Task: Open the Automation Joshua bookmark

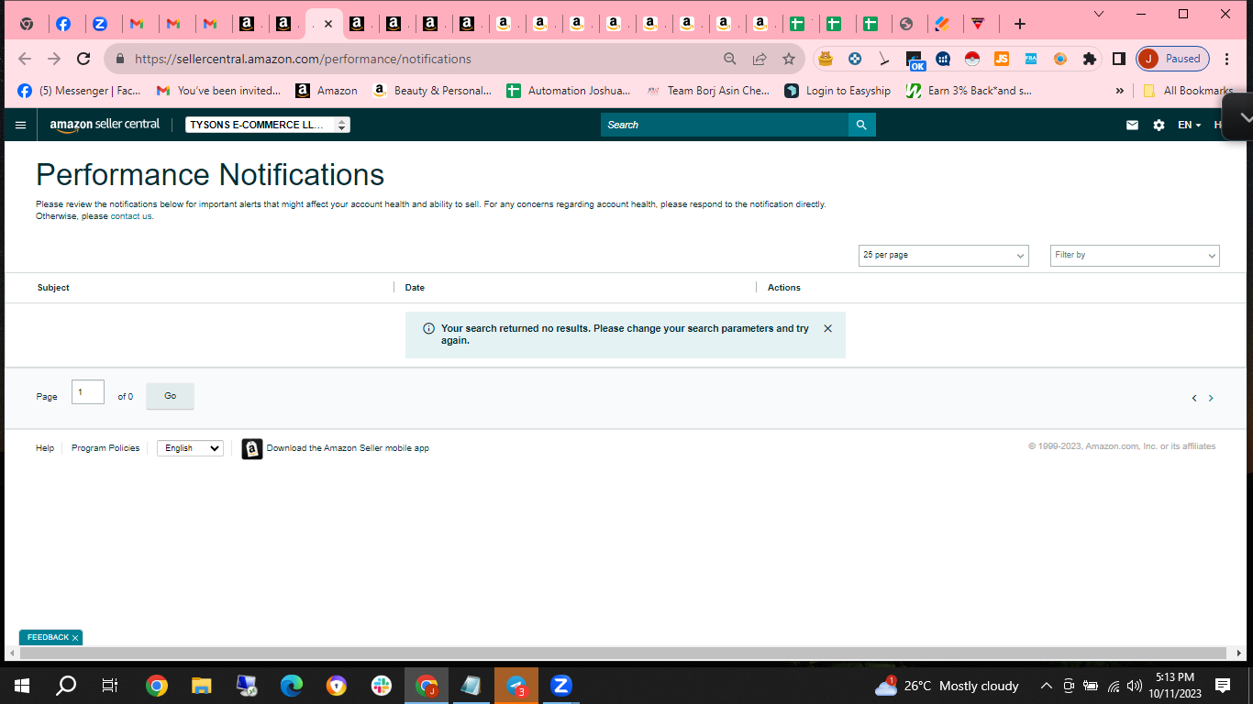Action: click(568, 91)
